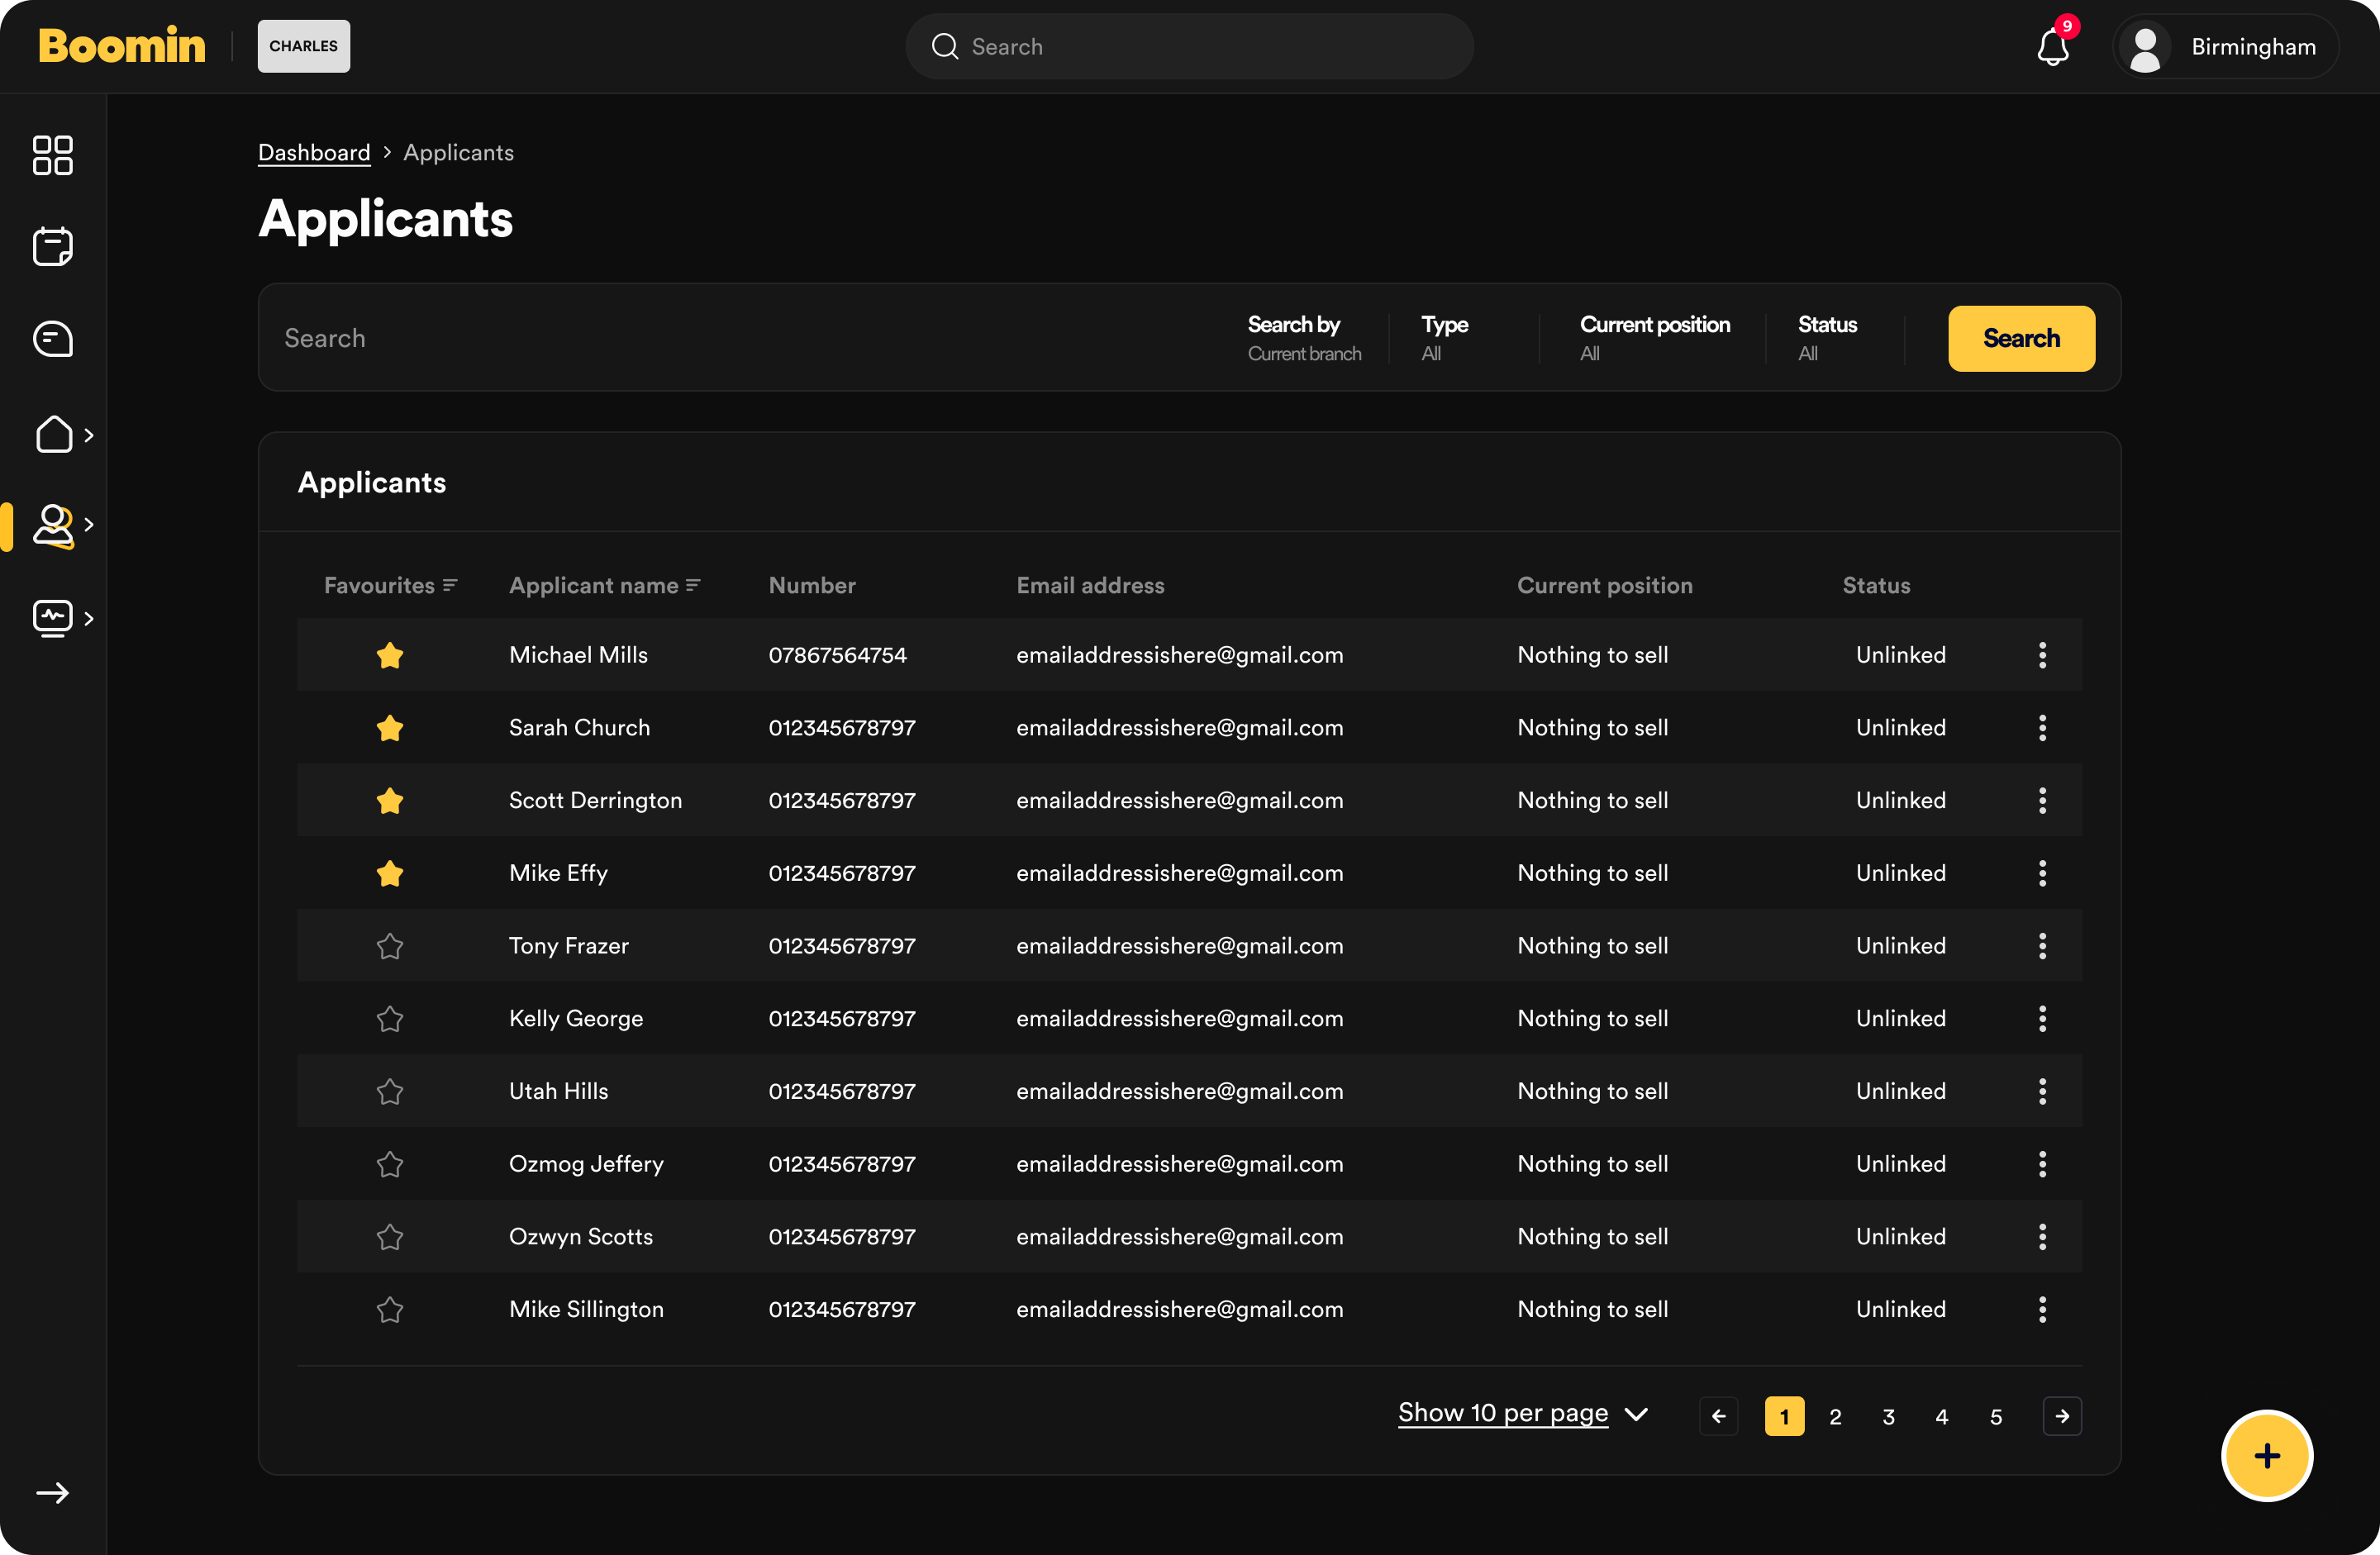Favourite Kelly George with star
2380x1555 pixels.
390,1018
